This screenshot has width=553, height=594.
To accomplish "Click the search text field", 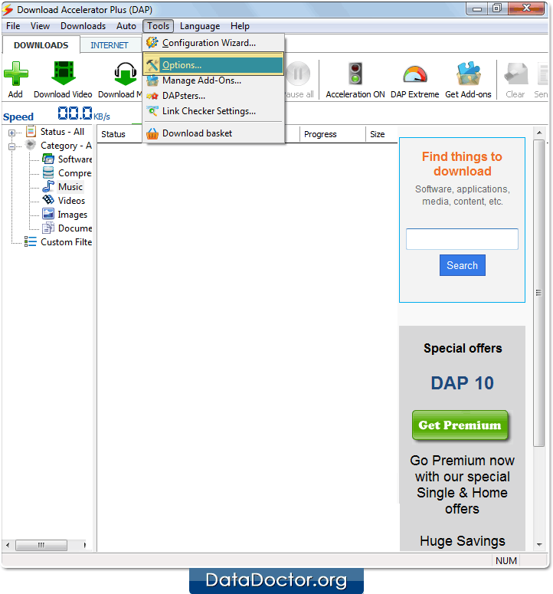I will coord(462,239).
